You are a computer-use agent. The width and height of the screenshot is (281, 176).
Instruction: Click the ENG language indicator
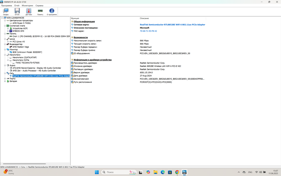250,172
